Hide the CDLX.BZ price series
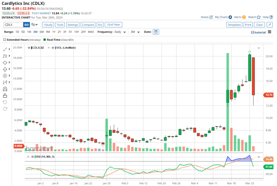The image size is (277, 186). pos(29,47)
